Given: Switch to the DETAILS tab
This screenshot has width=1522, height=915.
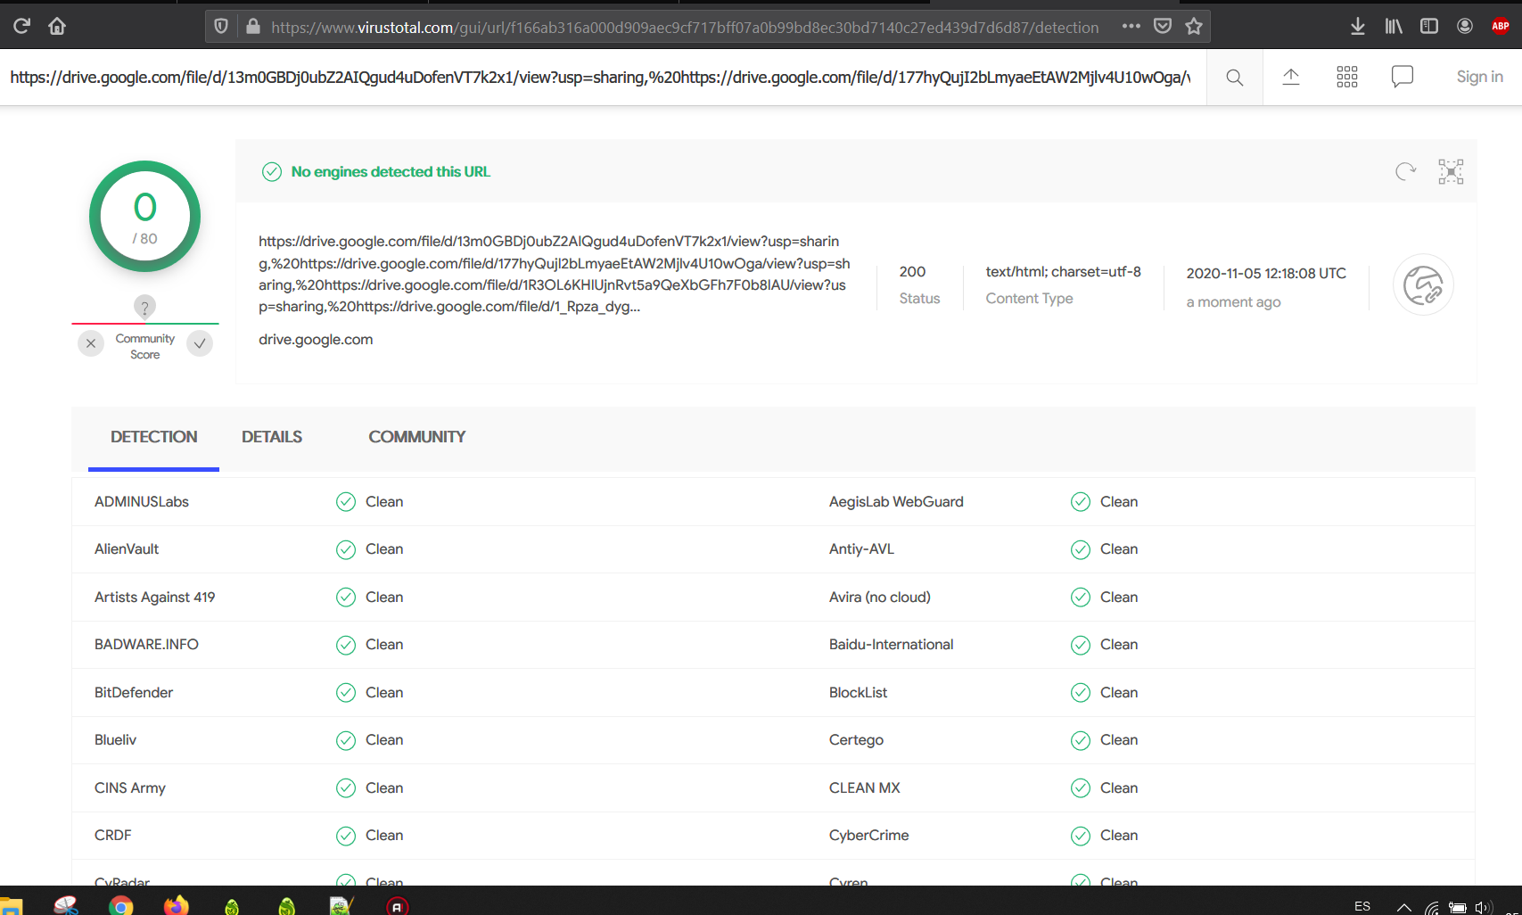Looking at the screenshot, I should tap(272, 437).
